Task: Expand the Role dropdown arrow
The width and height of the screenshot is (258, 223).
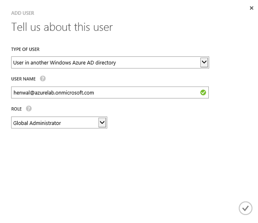Action: click(102, 123)
